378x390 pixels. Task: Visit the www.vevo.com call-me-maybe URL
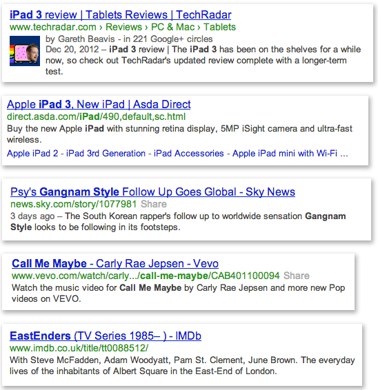[146, 276]
